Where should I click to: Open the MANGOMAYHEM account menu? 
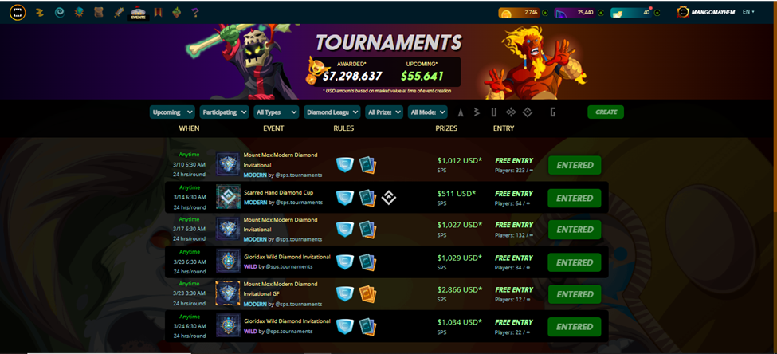[x=707, y=12]
